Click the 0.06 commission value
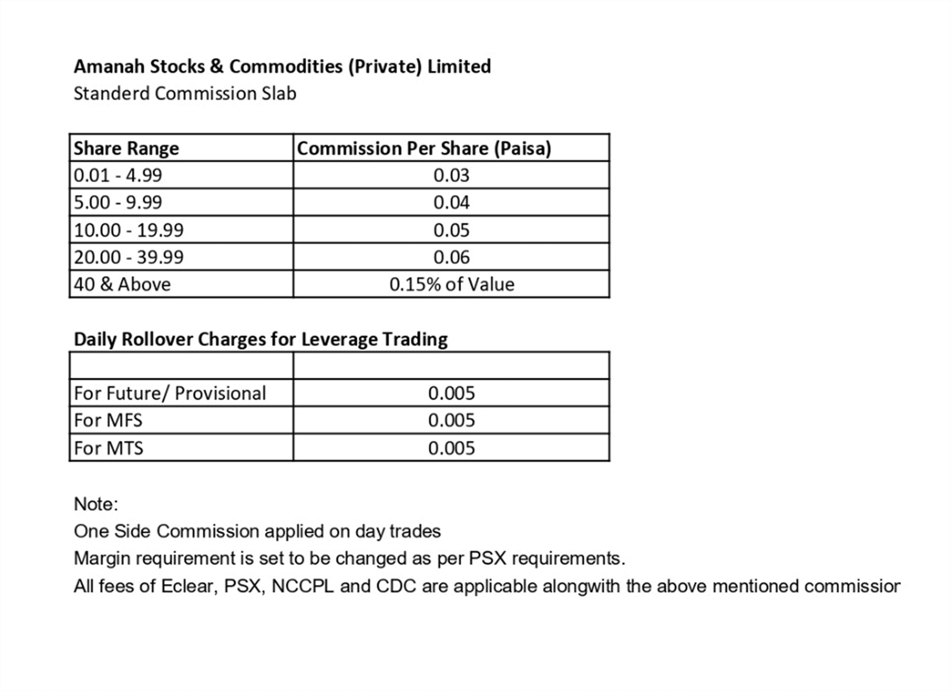This screenshot has width=951, height=691. [451, 257]
